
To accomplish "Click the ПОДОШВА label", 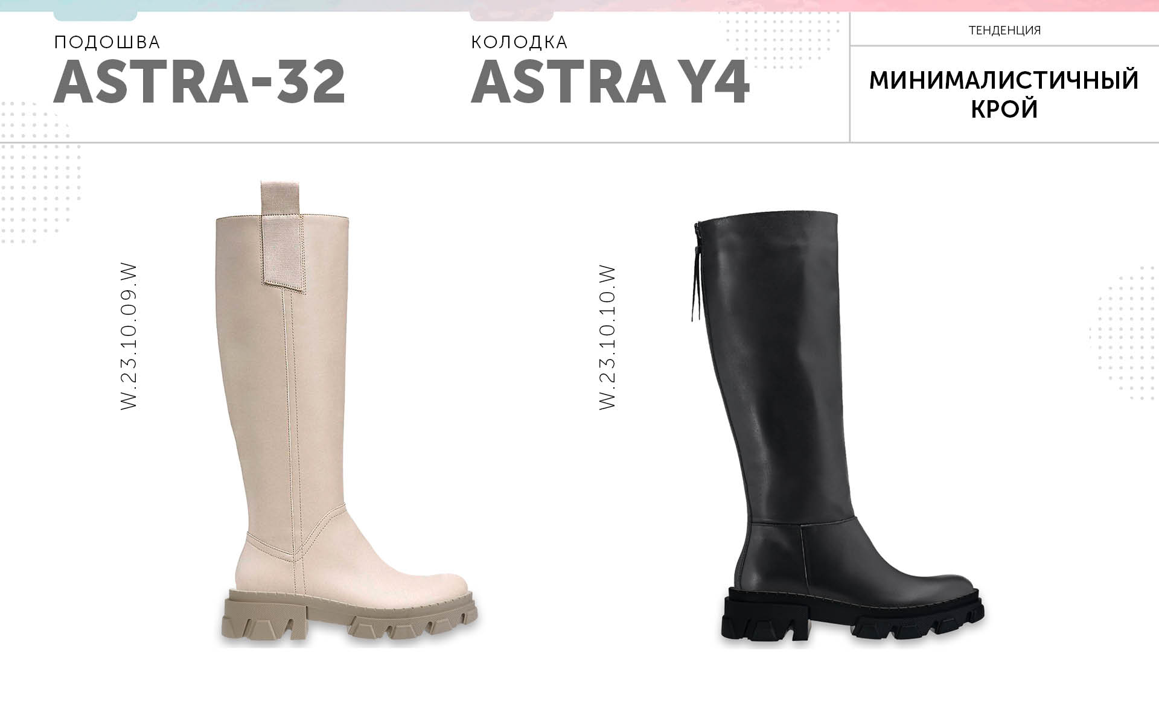I will [107, 42].
